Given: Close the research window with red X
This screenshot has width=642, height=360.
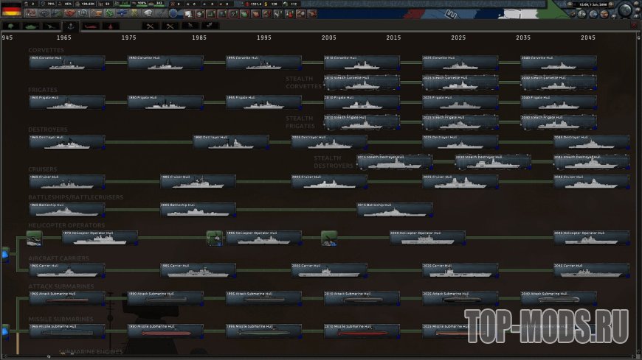Looking at the screenshot, I should [x=635, y=26].
